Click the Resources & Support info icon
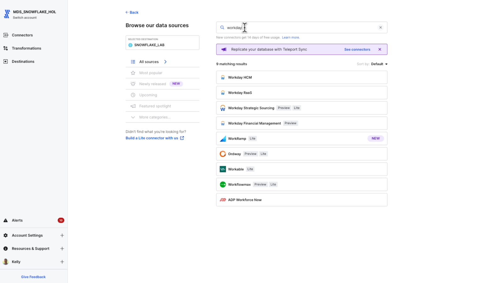This screenshot has height=283, width=503. pyautogui.click(x=6, y=248)
